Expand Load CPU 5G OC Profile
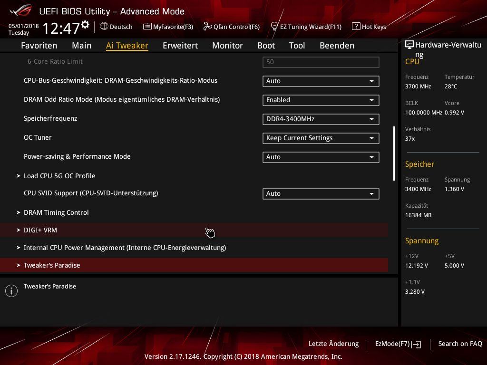 (59, 176)
